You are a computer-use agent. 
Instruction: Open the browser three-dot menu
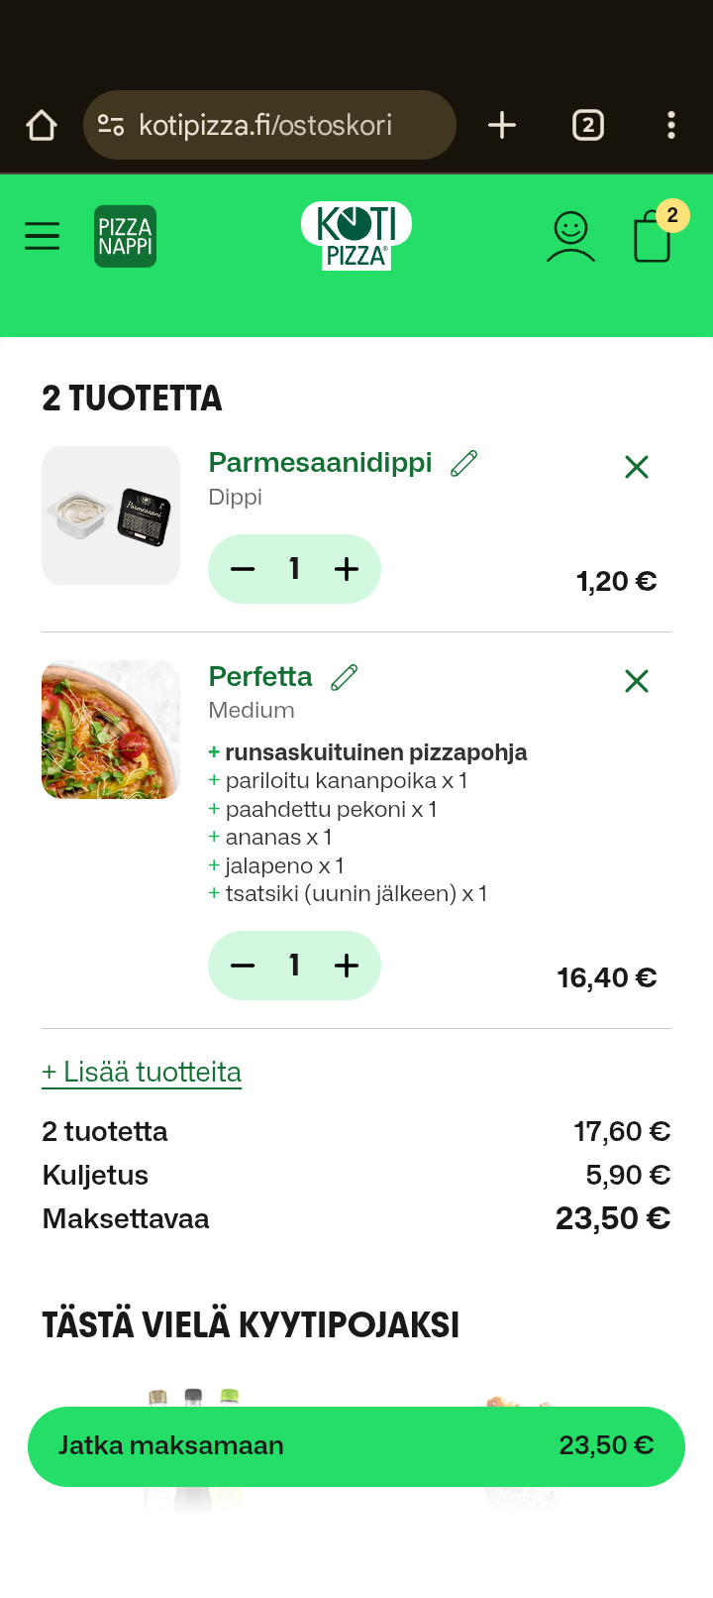coord(671,125)
